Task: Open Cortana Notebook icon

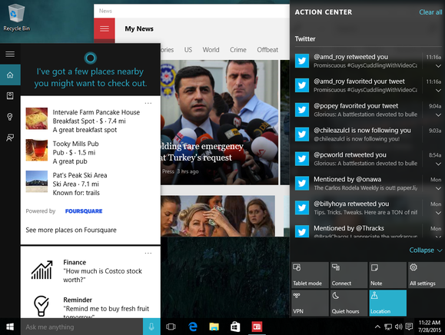Action: point(10,96)
